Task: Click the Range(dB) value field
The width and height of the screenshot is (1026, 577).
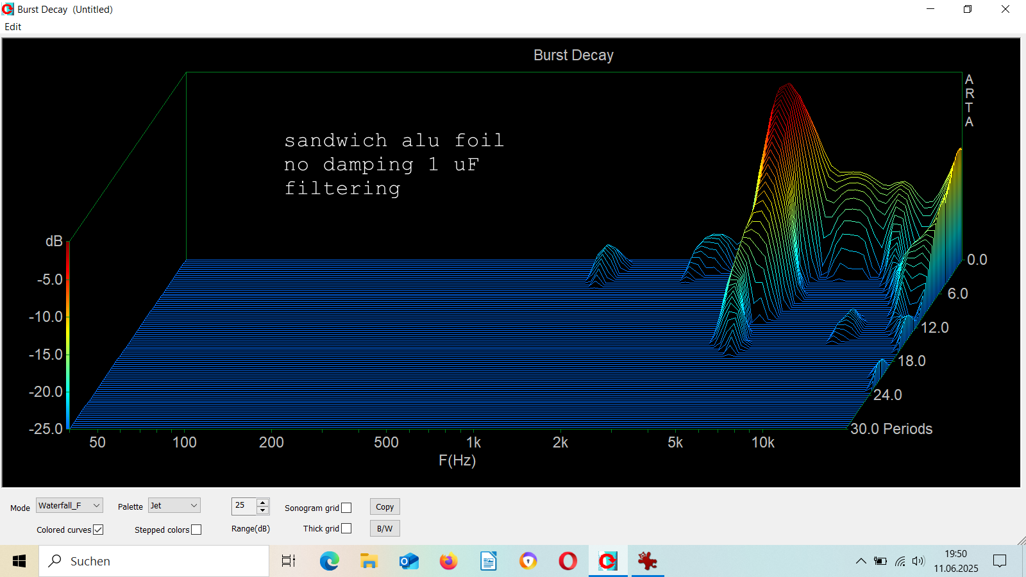Action: click(244, 506)
